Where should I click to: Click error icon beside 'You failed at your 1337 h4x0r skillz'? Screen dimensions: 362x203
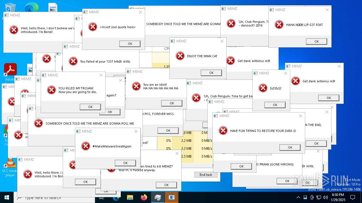tap(73, 61)
